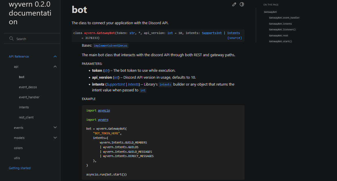Click the search magnifier icon
Image resolution: width=337 pixels, height=181 pixels.
11,39
